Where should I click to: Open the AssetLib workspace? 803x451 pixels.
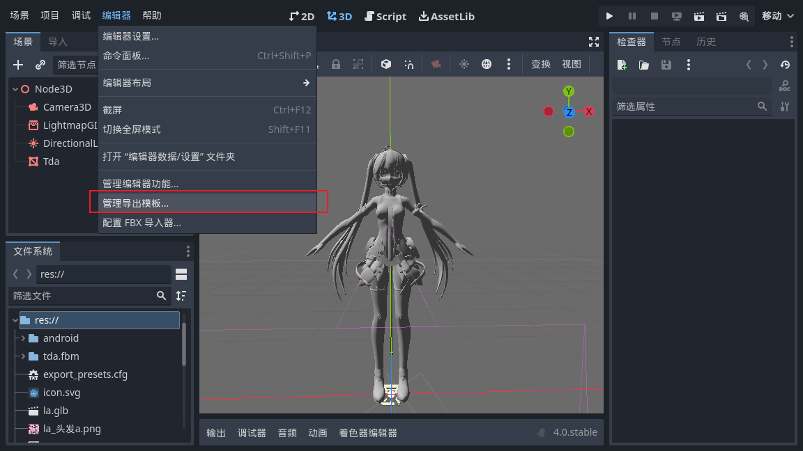click(x=447, y=17)
